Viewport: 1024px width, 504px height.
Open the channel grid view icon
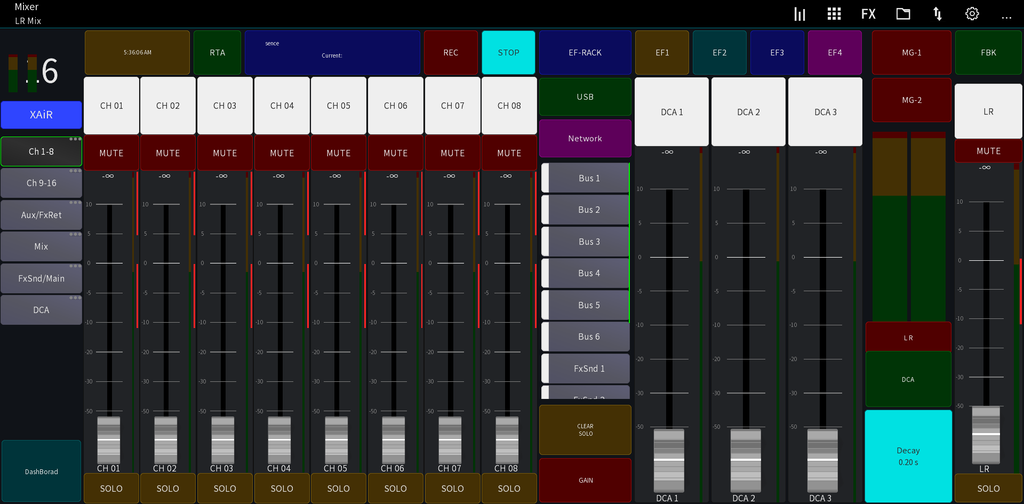[834, 14]
